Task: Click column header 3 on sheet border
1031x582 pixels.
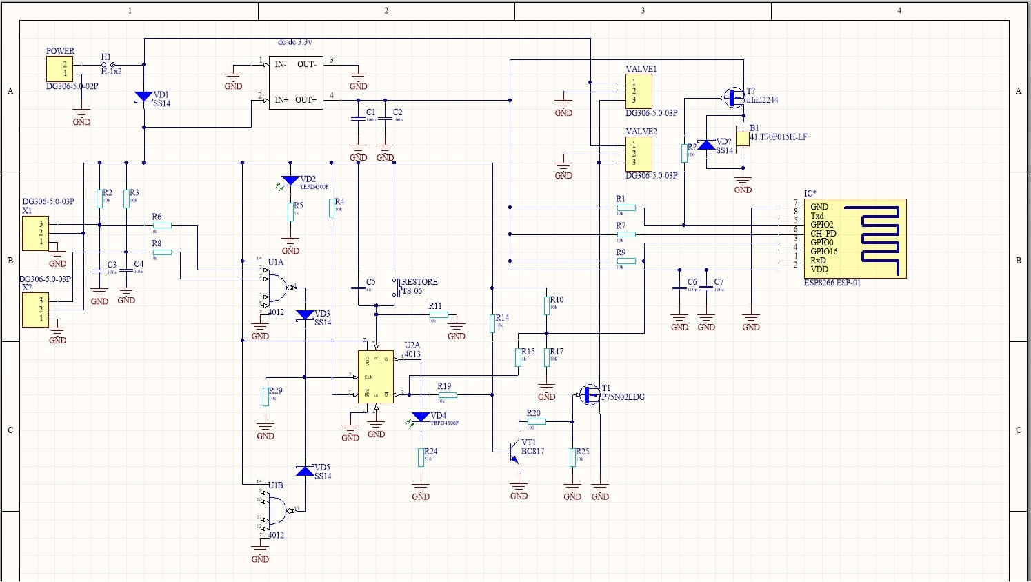Action: pos(642,10)
